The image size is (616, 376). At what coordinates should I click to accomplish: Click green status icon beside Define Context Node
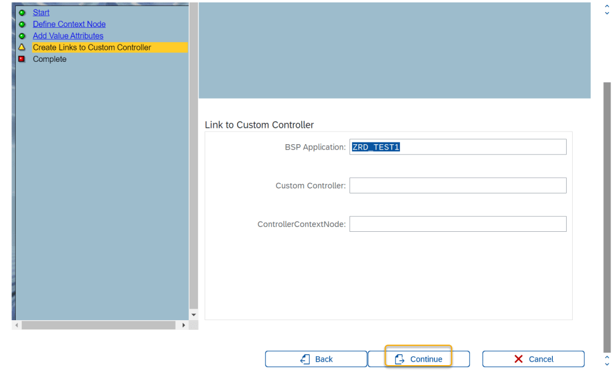click(x=22, y=25)
